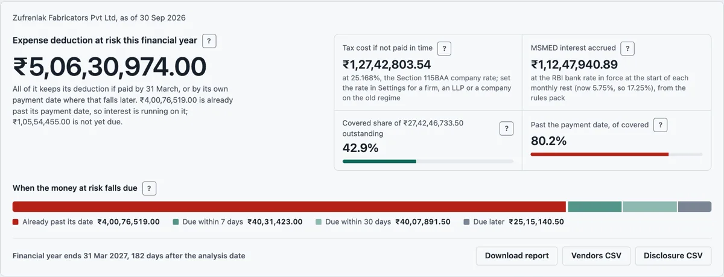This screenshot has height=277, width=724.
Task: Open help for Past the payment date
Action: [x=661, y=125]
